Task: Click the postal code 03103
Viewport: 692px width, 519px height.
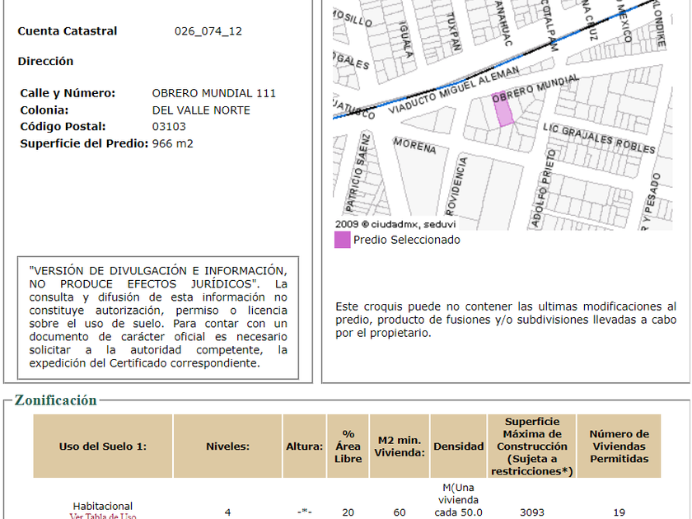Action: (169, 127)
